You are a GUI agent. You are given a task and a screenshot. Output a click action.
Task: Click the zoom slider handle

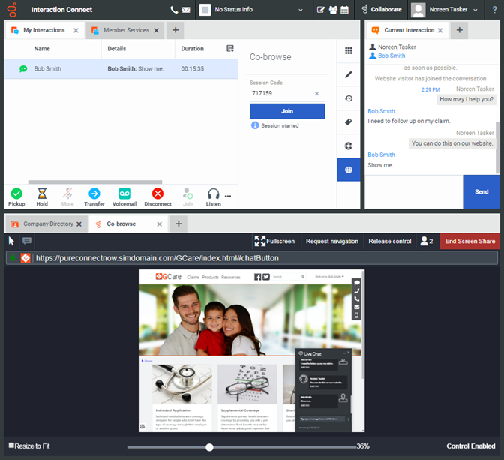(x=209, y=446)
